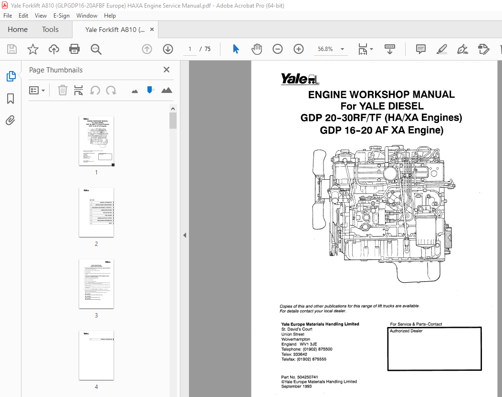Open the File menu

coord(8,16)
